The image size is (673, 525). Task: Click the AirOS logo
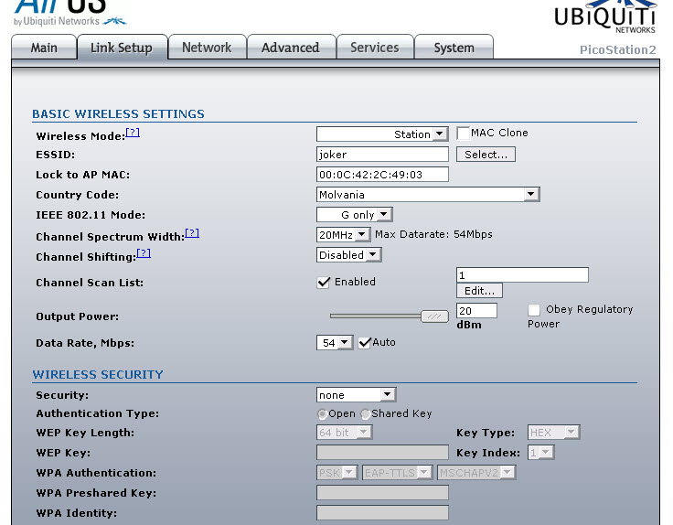pyautogui.click(x=69, y=13)
